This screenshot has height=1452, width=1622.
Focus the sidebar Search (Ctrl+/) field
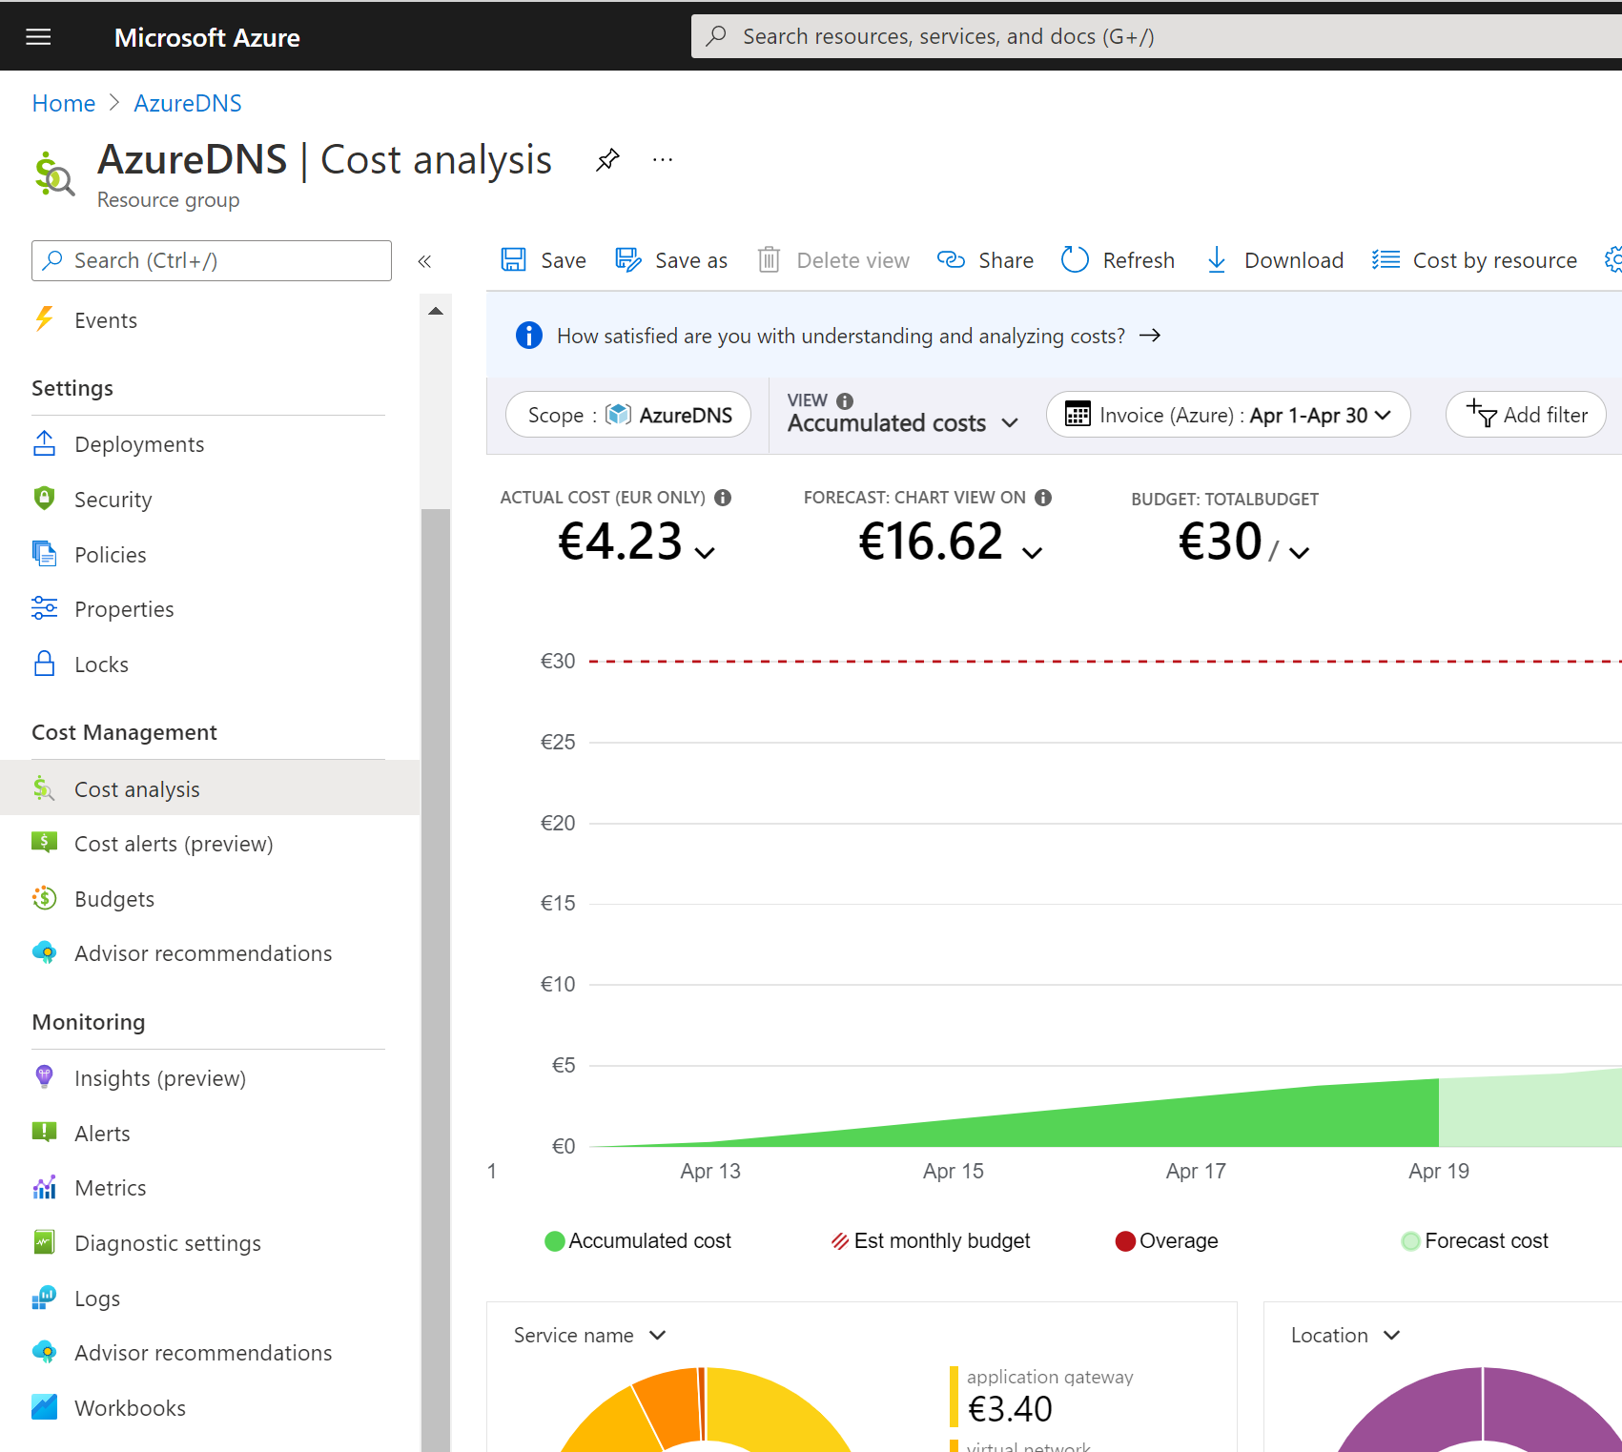pos(212,261)
